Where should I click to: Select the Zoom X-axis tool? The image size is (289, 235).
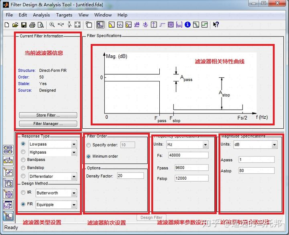(x=61, y=25)
